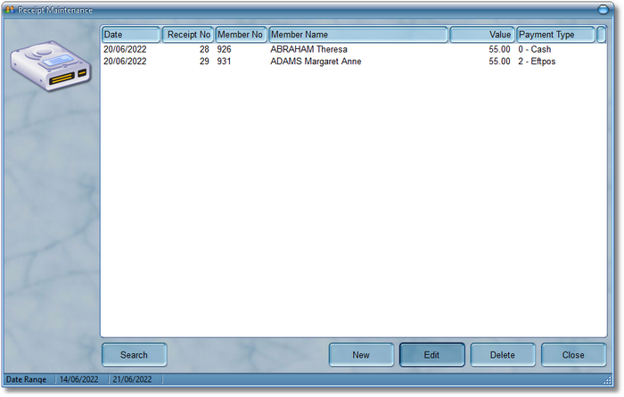Click the Search button
Screen dimensions: 624x397
(x=134, y=355)
